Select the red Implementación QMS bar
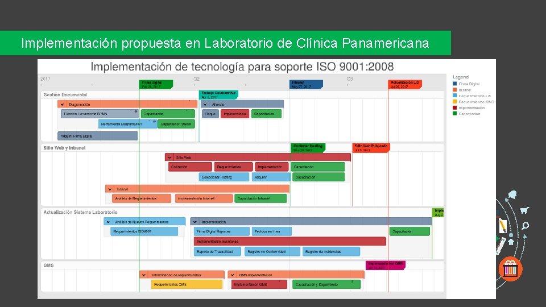546x307 pixels. point(259,284)
